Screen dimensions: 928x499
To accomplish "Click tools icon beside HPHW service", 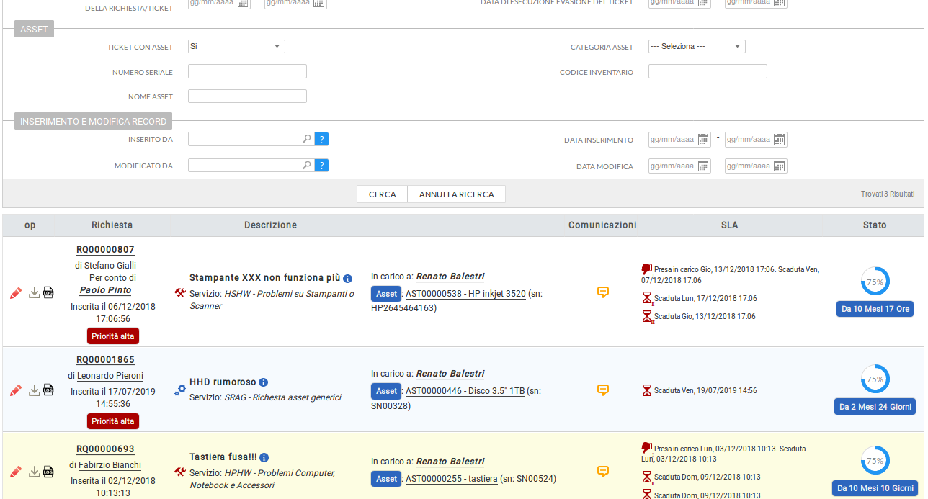I will coord(180,472).
